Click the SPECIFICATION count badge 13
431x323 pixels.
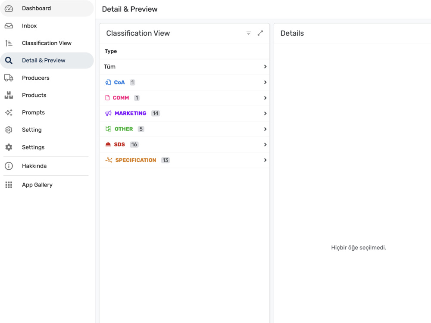(x=165, y=160)
